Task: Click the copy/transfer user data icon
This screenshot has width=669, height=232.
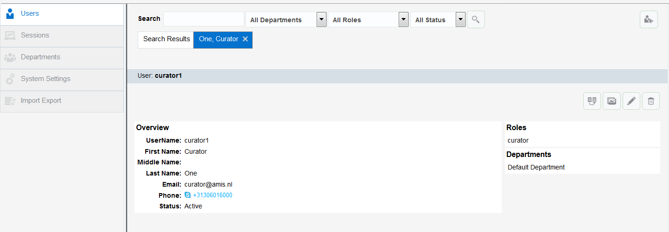Action: (x=592, y=101)
